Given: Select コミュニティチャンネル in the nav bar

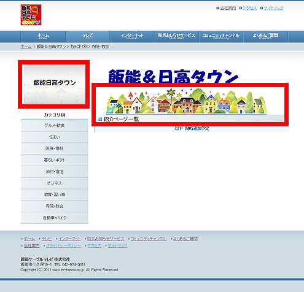Looking at the screenshot, I should pyautogui.click(x=221, y=36).
